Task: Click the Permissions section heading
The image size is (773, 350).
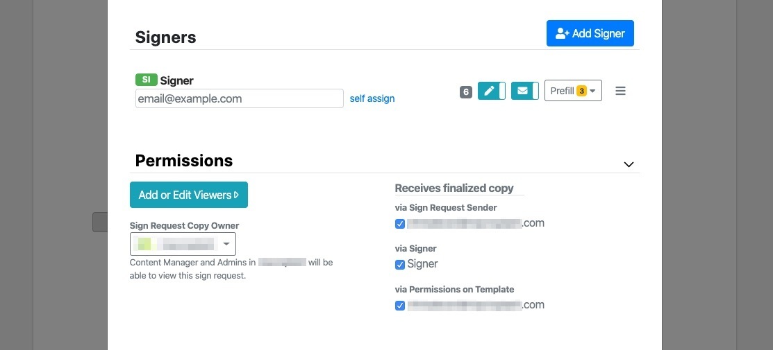Action: tap(184, 161)
